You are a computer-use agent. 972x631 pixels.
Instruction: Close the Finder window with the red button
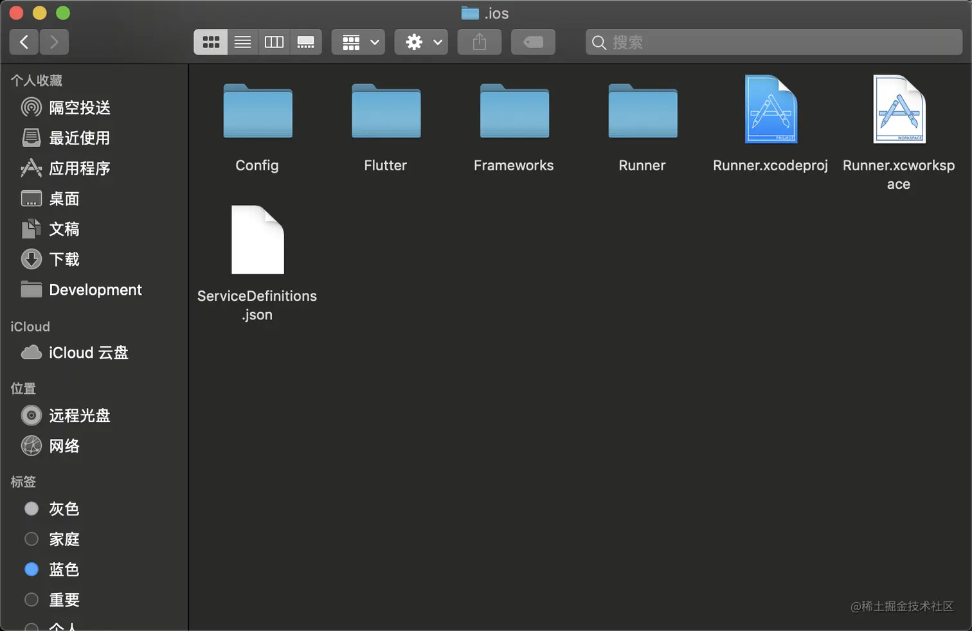pos(17,13)
